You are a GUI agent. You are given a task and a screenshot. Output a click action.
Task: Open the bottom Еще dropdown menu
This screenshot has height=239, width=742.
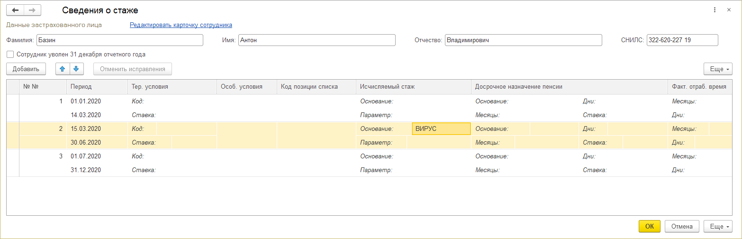click(x=718, y=226)
